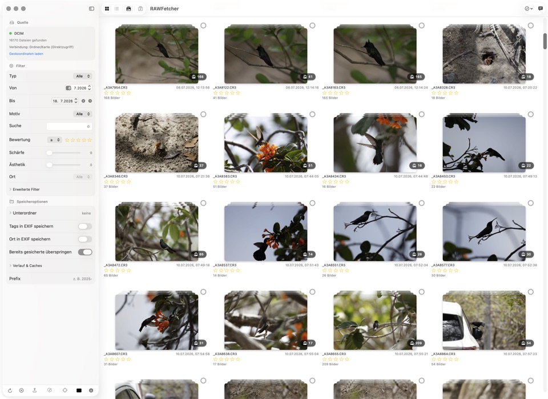Click the round icon right of Bis clear button
The image size is (548, 399).
[x=90, y=101]
